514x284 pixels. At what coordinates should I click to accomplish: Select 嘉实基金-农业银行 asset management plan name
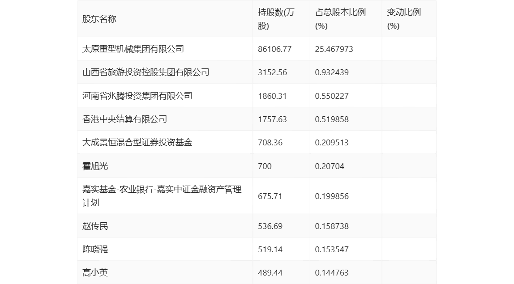pyautogui.click(x=162, y=196)
